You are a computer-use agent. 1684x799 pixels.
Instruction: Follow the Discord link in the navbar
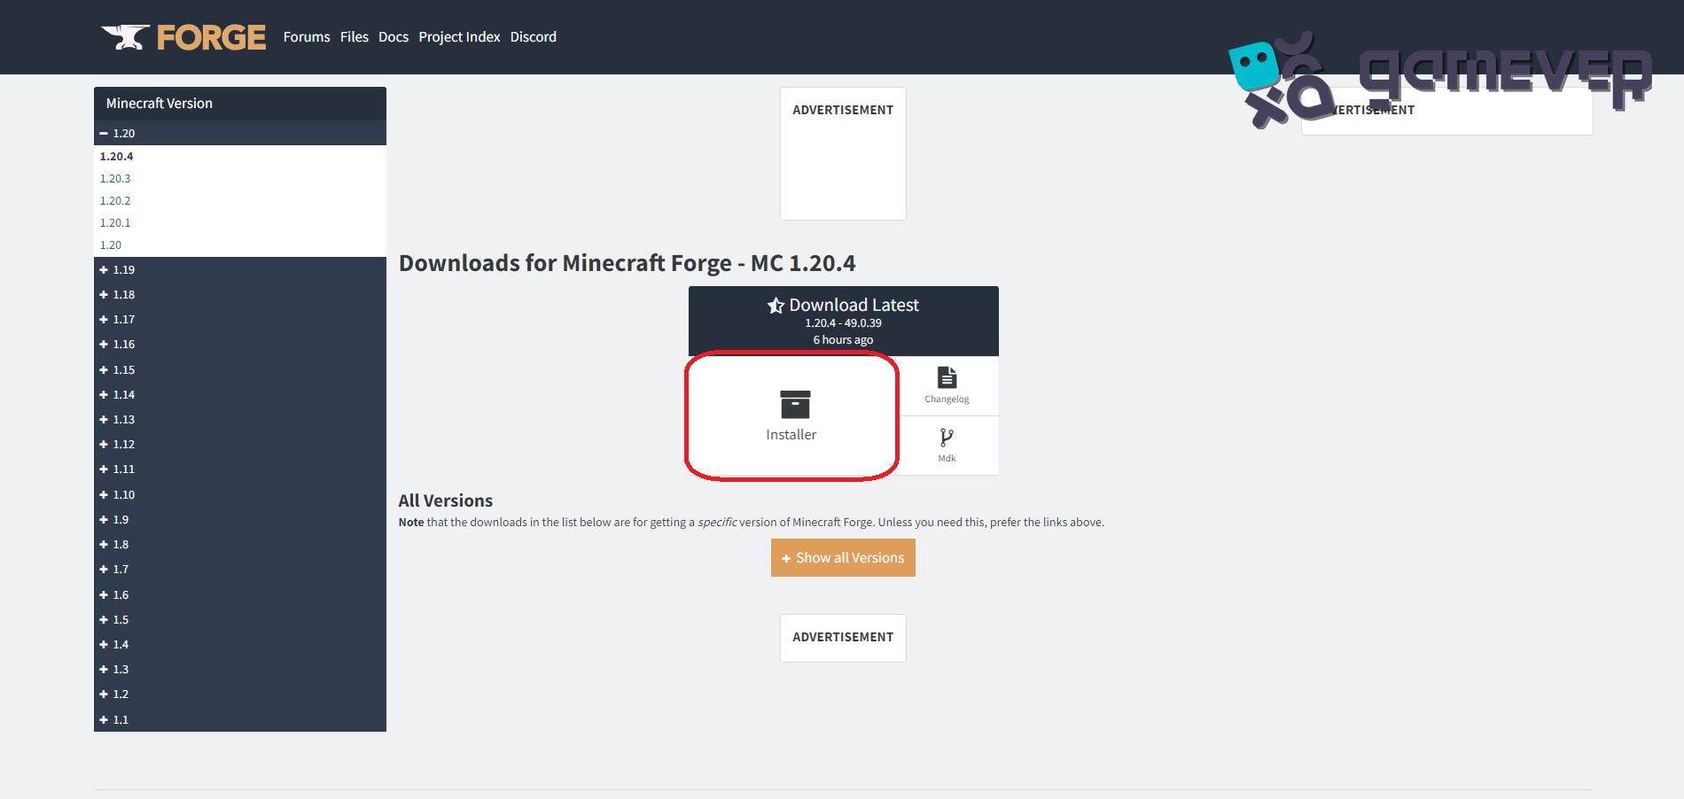pyautogui.click(x=533, y=36)
